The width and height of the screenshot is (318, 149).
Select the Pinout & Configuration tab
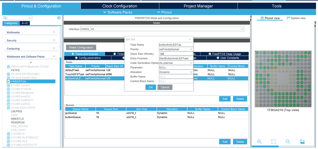pyautogui.click(x=41, y=6)
